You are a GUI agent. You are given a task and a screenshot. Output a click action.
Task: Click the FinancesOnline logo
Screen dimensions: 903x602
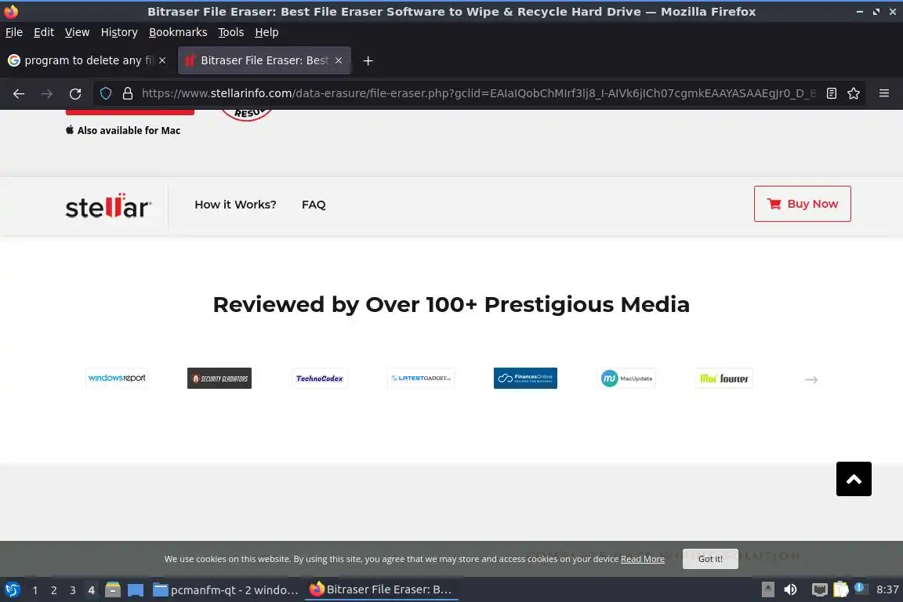click(525, 378)
